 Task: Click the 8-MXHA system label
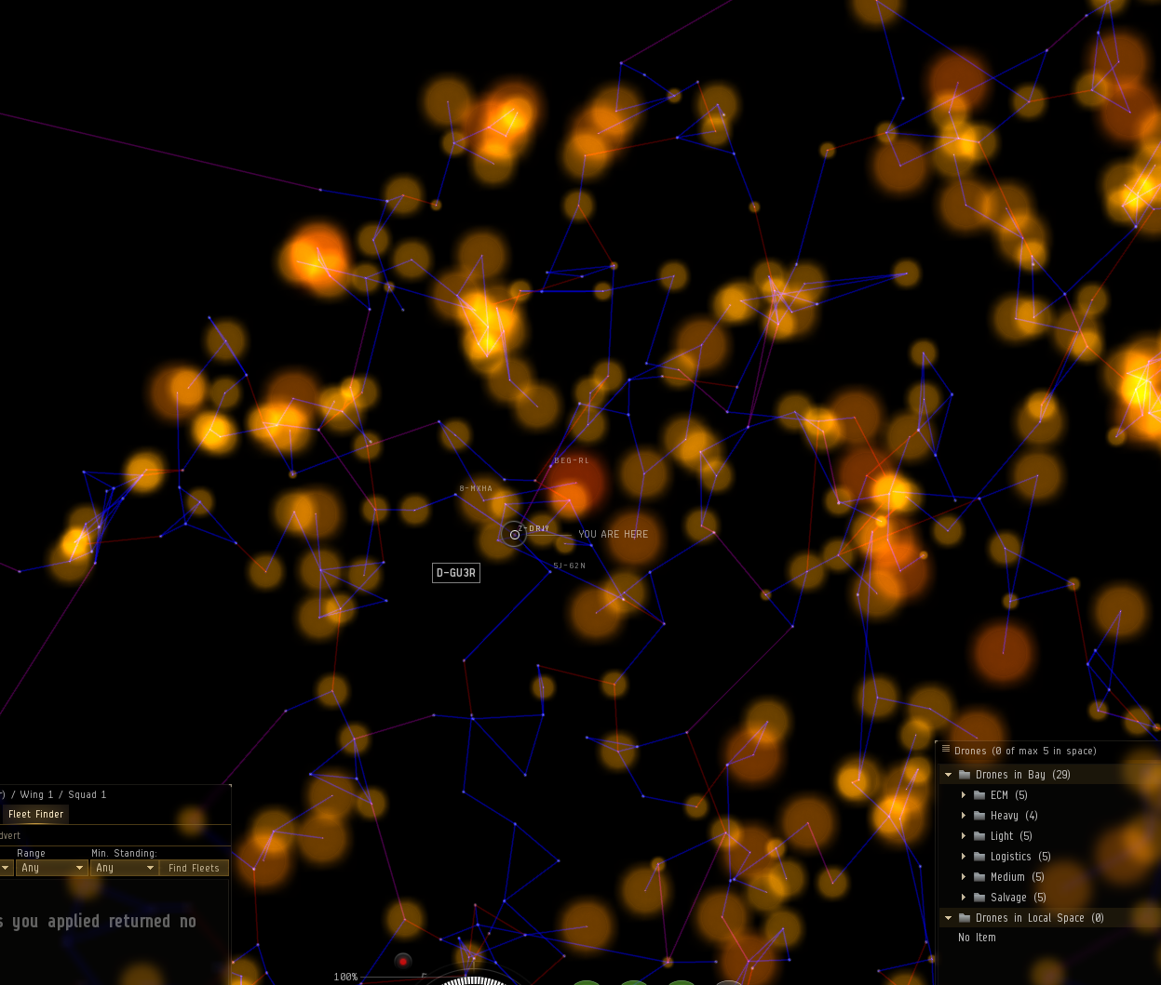click(x=476, y=488)
